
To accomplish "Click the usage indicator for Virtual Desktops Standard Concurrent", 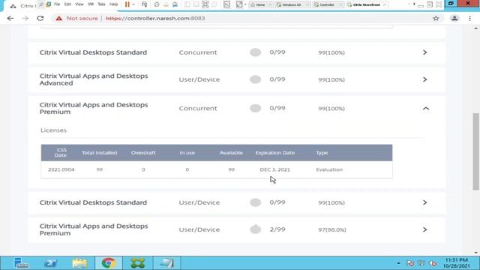I will 255,52.
